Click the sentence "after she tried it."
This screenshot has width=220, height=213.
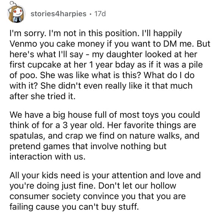pos(43,96)
